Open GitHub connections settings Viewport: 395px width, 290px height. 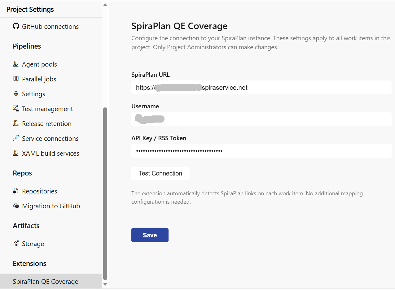coord(51,26)
